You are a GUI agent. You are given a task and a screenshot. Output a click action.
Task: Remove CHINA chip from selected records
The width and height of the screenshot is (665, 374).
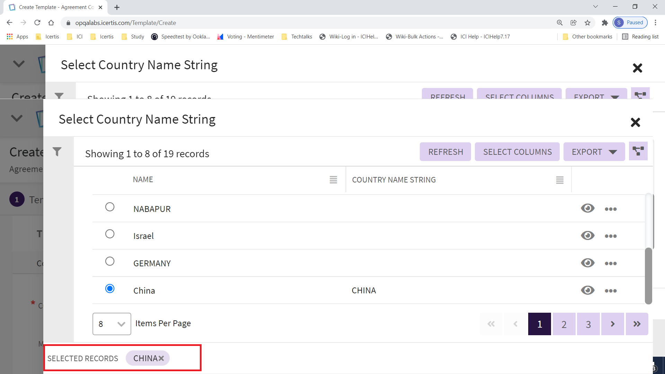coord(161,358)
